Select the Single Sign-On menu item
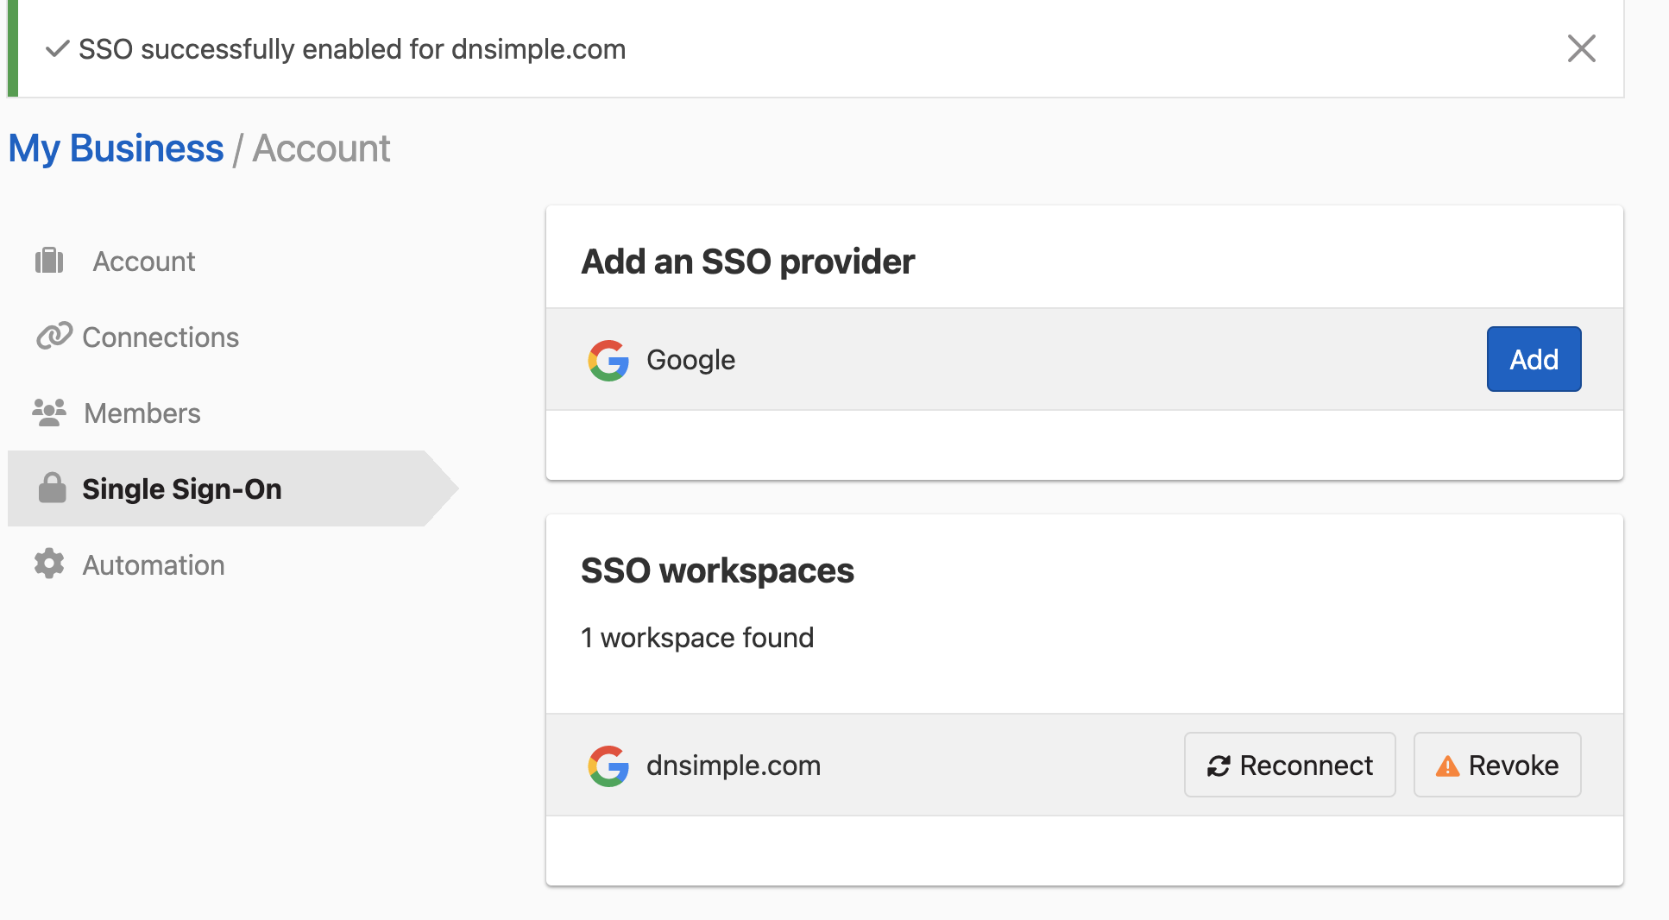Image resolution: width=1669 pixels, height=920 pixels. pos(182,489)
